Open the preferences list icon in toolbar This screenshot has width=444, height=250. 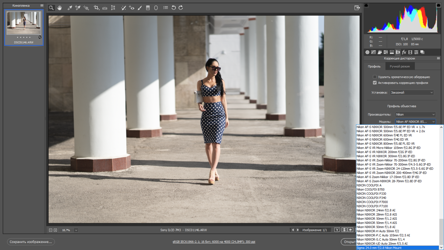pyautogui.click(x=165, y=8)
